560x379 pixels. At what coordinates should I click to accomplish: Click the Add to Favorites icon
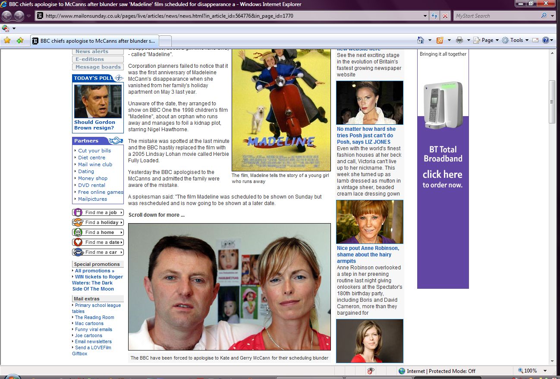pos(20,40)
